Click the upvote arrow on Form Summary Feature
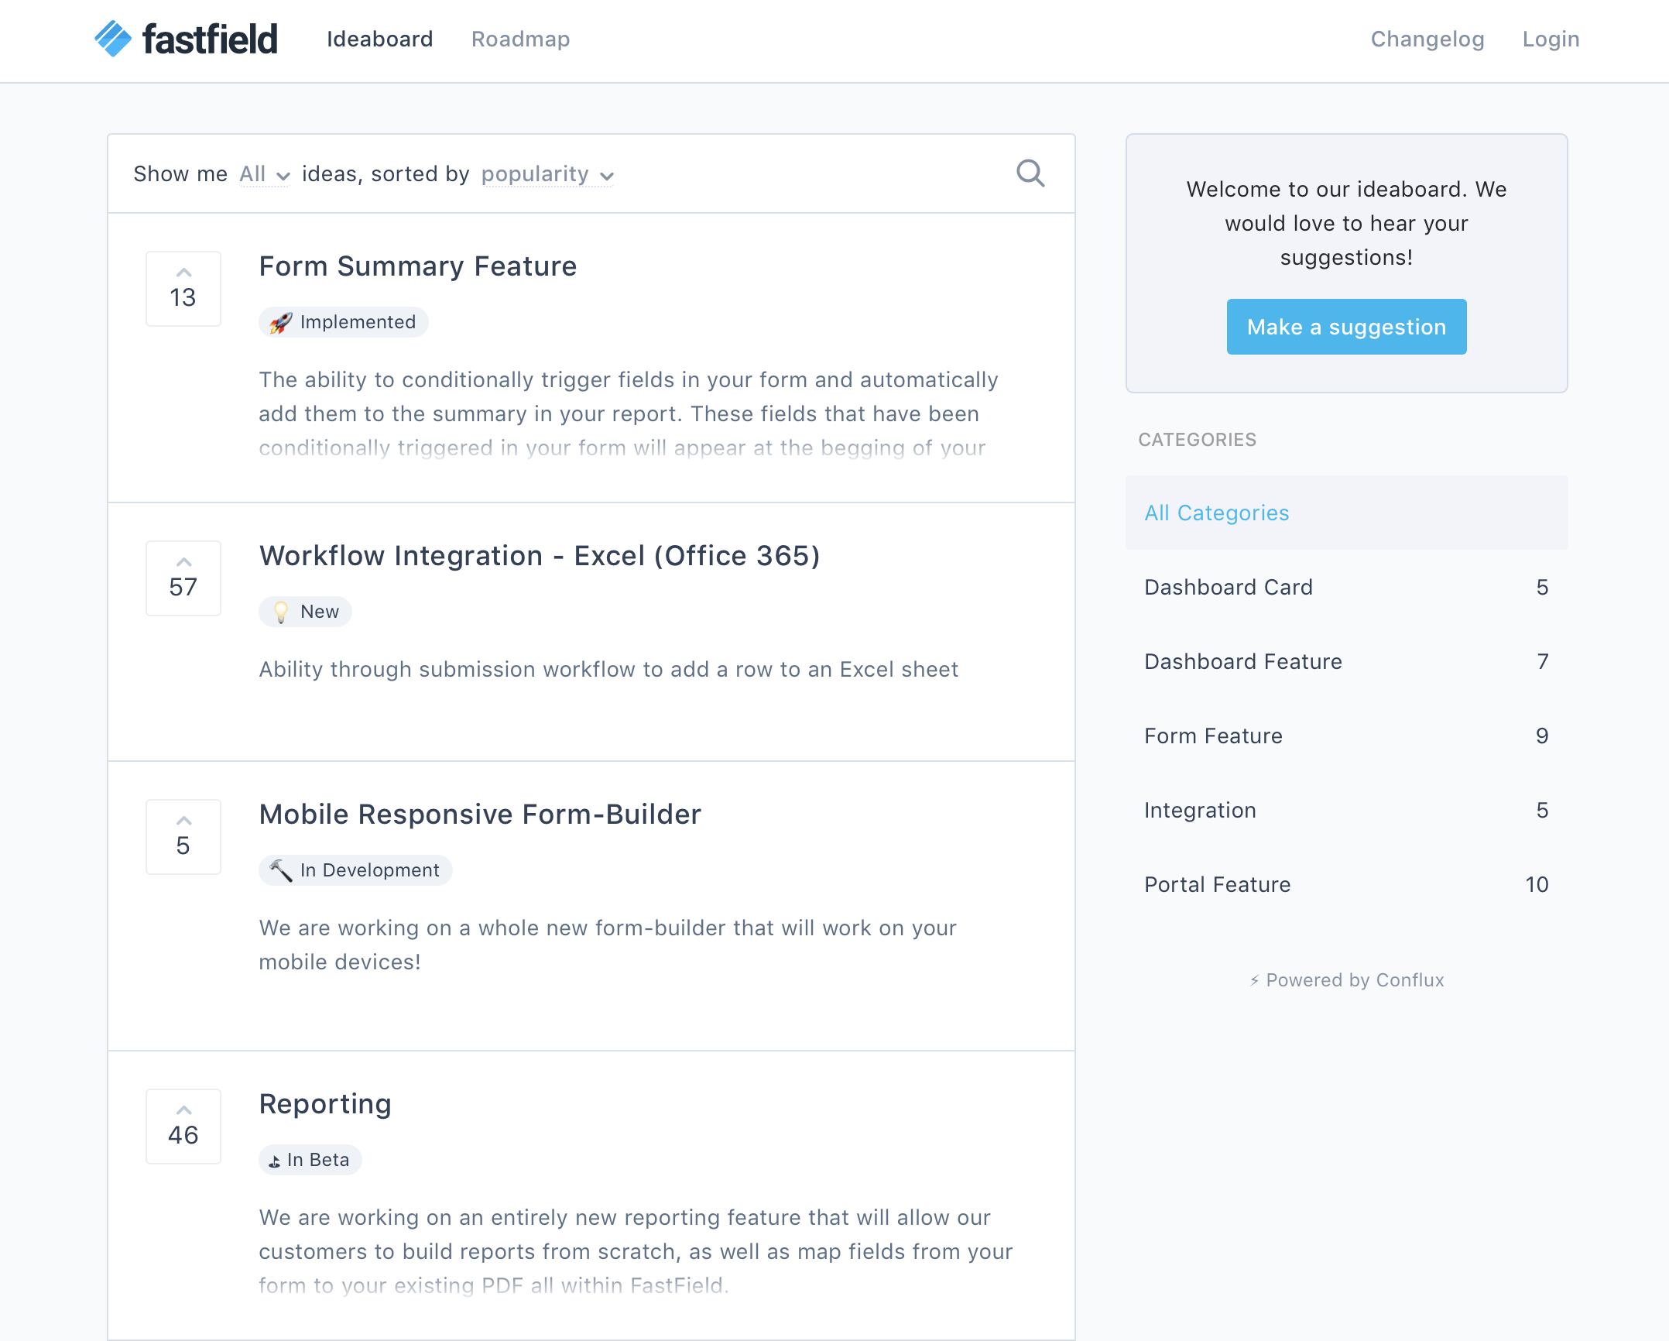1669x1341 pixels. click(183, 273)
